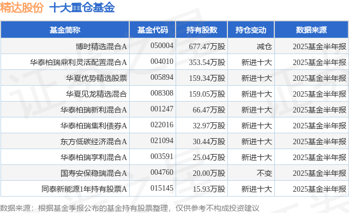Open fund 华泰柏瑞鼎利灵活配置混合A
The image size is (349, 213).
(x=79, y=62)
